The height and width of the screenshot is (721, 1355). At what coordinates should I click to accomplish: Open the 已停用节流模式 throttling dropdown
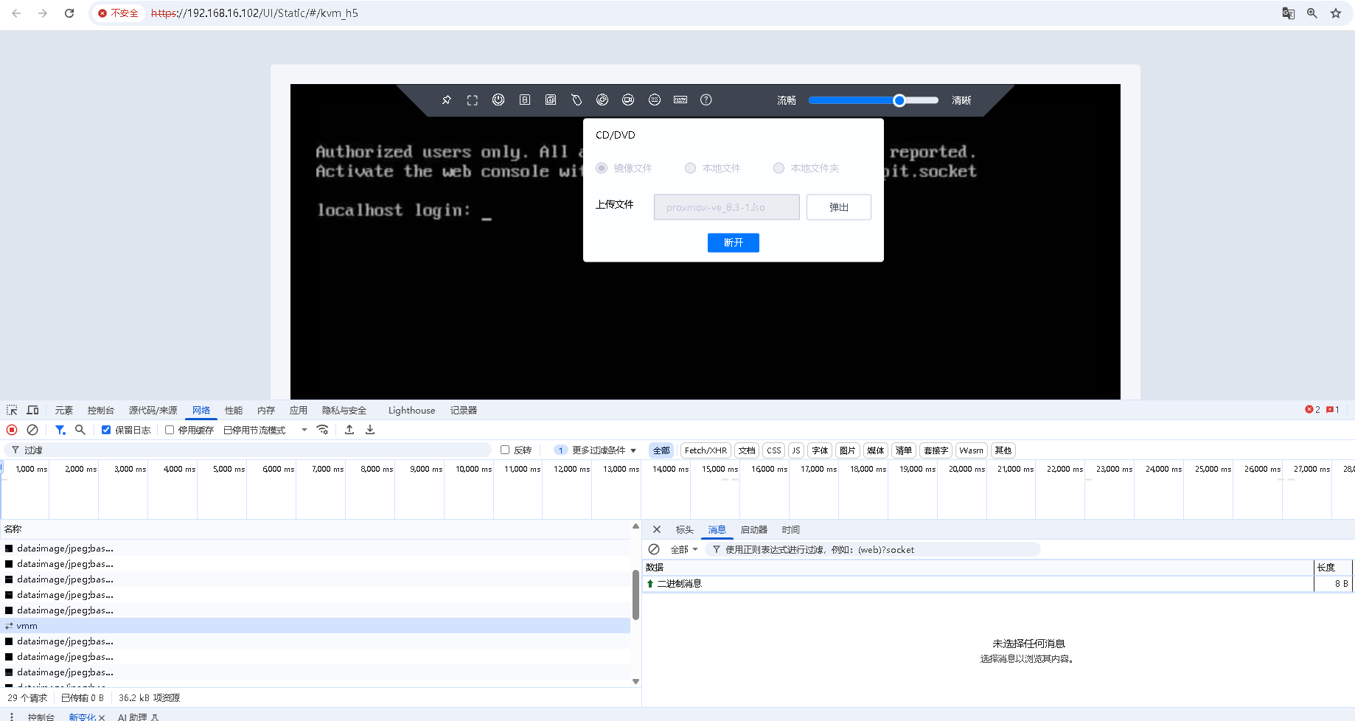click(x=254, y=430)
